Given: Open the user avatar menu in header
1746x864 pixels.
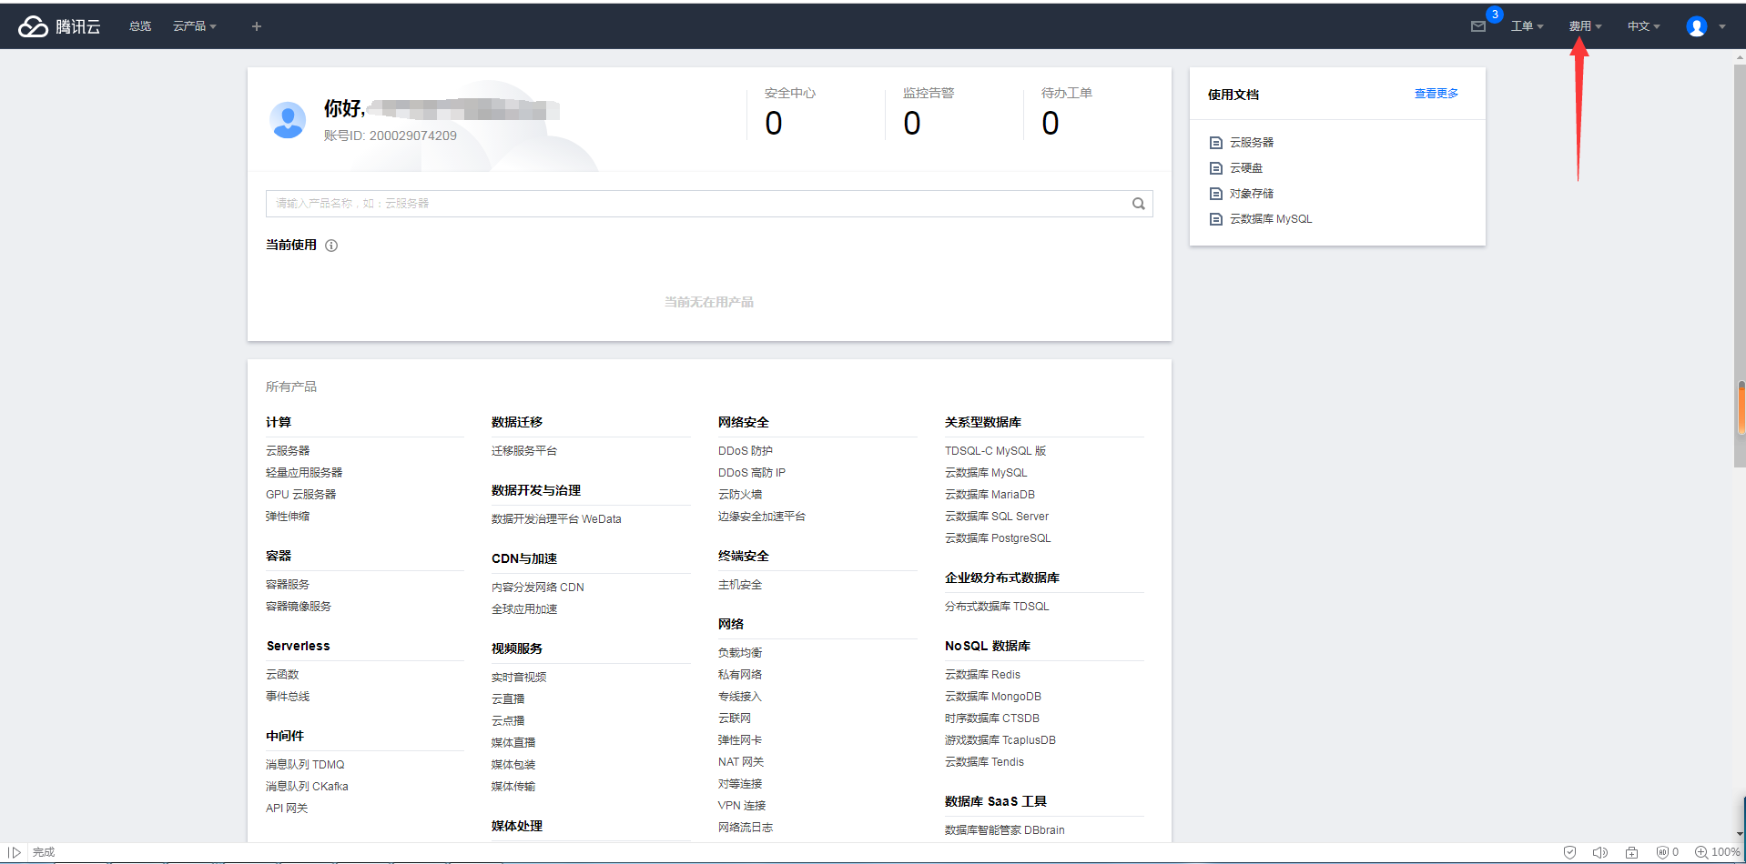Looking at the screenshot, I should [1696, 26].
